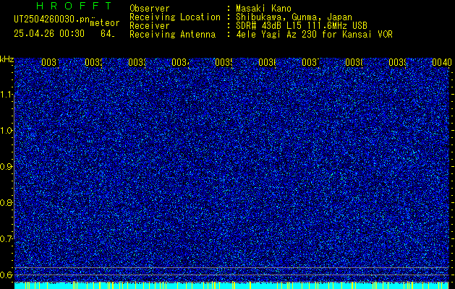
Task: Click the 'Receiving Antenna' label
Action: point(172,35)
